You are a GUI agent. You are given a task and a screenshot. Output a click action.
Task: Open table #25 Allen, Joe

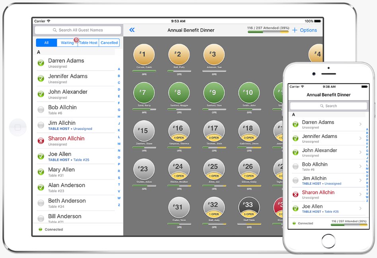pos(214,169)
